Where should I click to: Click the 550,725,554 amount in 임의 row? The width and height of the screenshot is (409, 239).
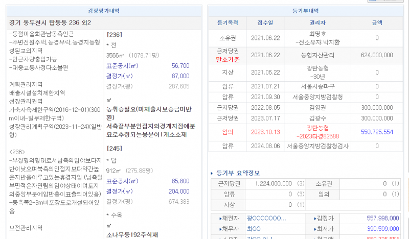(x=377, y=132)
